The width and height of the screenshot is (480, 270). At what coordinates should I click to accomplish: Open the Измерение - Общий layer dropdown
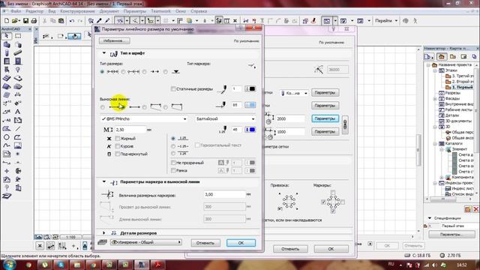click(x=146, y=242)
